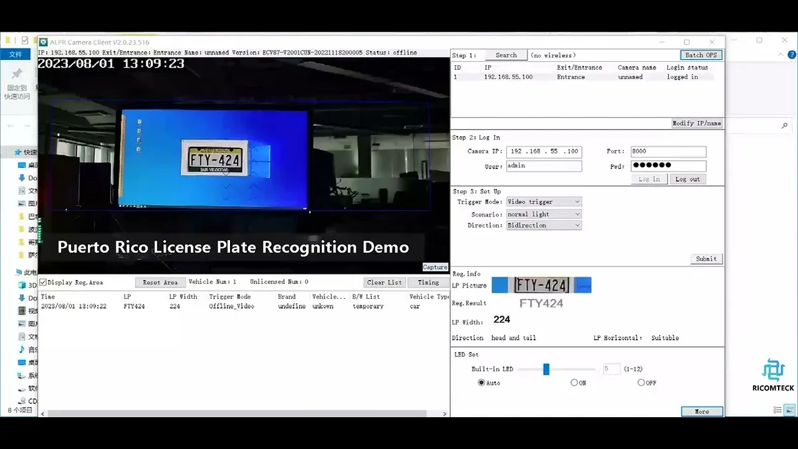Image resolution: width=798 pixels, height=449 pixels.
Task: Click the Modify IP/name button
Action: click(696, 124)
